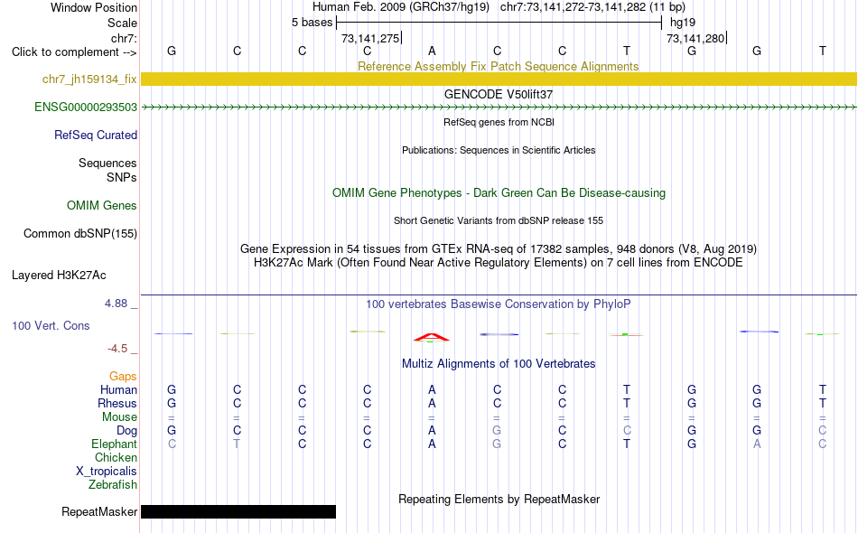Select the X_tropicalis species row label
Image resolution: width=858 pixels, height=533 pixels.
(x=107, y=472)
